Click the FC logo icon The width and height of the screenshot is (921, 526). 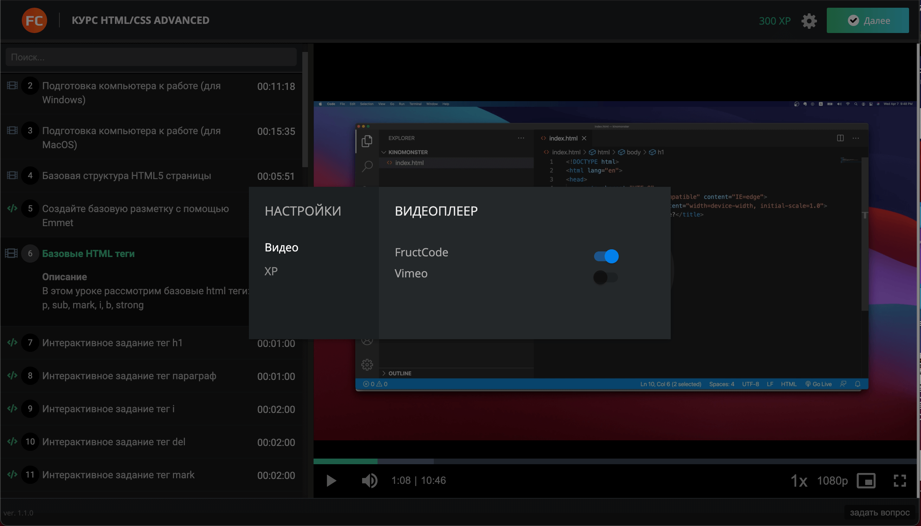coord(34,20)
